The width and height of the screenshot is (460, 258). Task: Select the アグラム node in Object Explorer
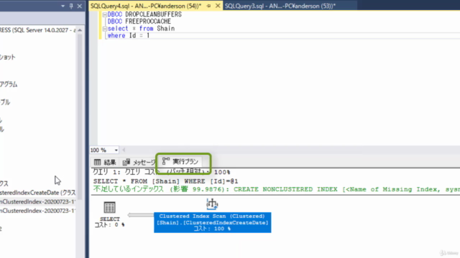point(9,85)
